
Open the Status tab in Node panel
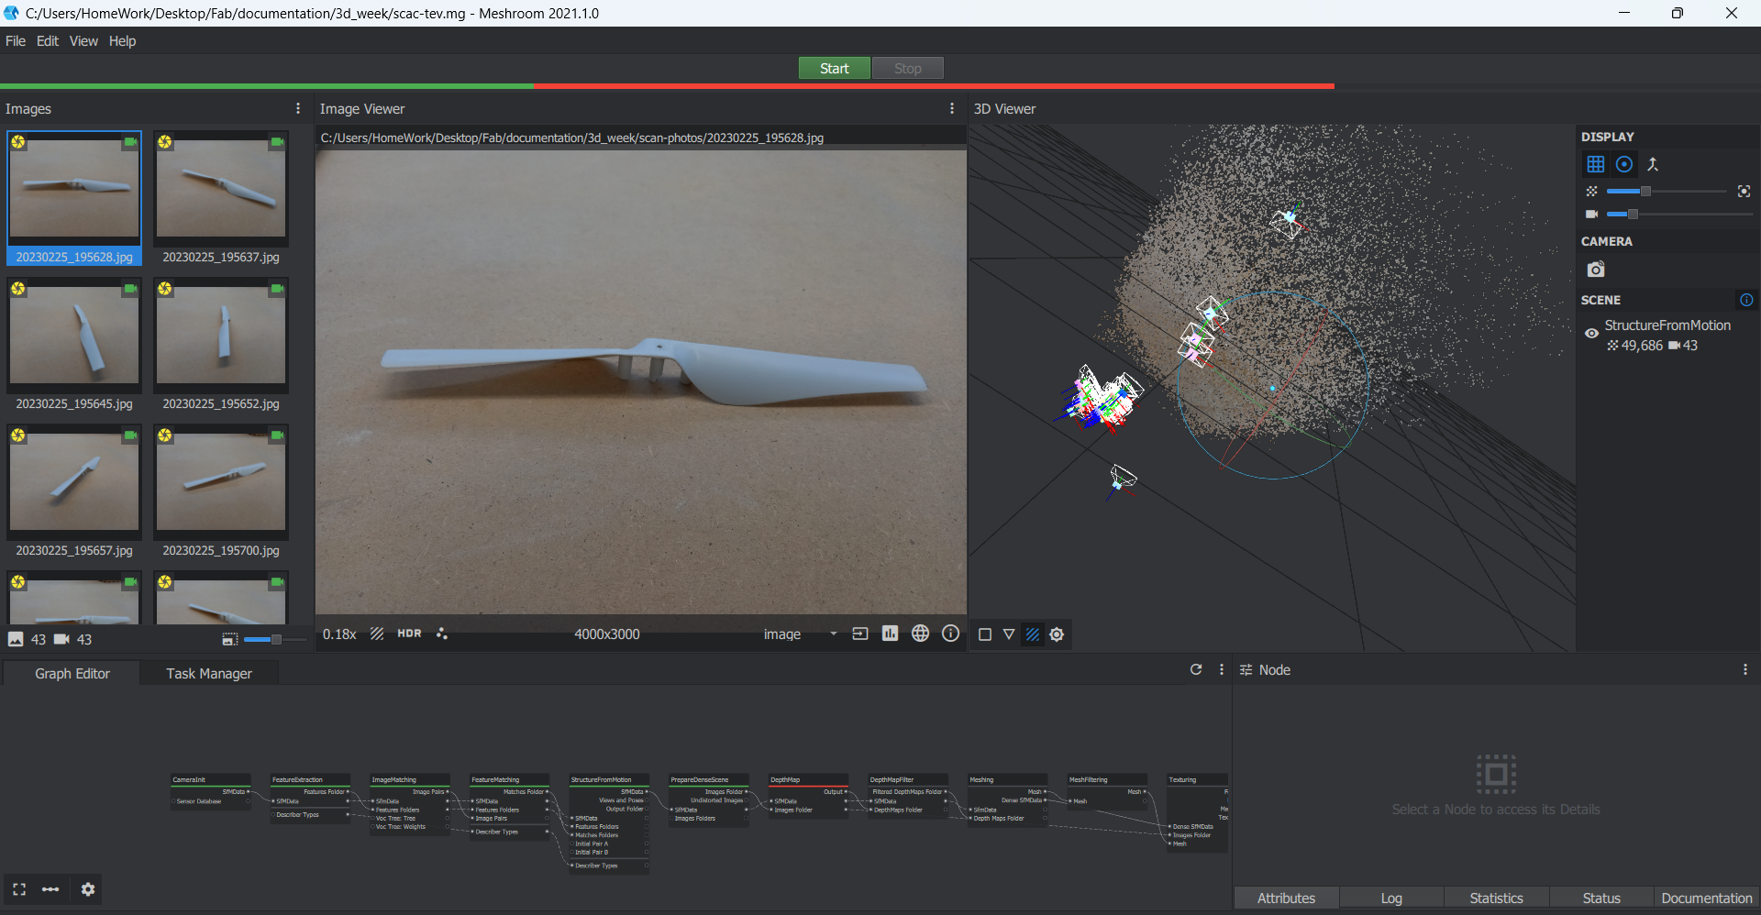pos(1601,898)
